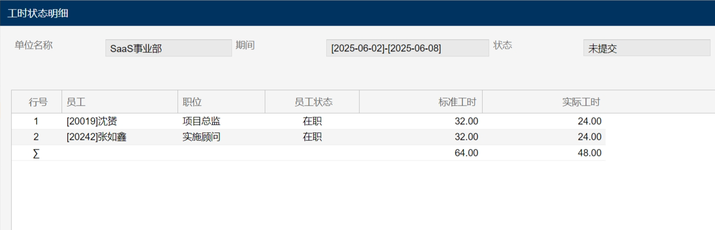Click the 员工状态 column header

coord(313,102)
